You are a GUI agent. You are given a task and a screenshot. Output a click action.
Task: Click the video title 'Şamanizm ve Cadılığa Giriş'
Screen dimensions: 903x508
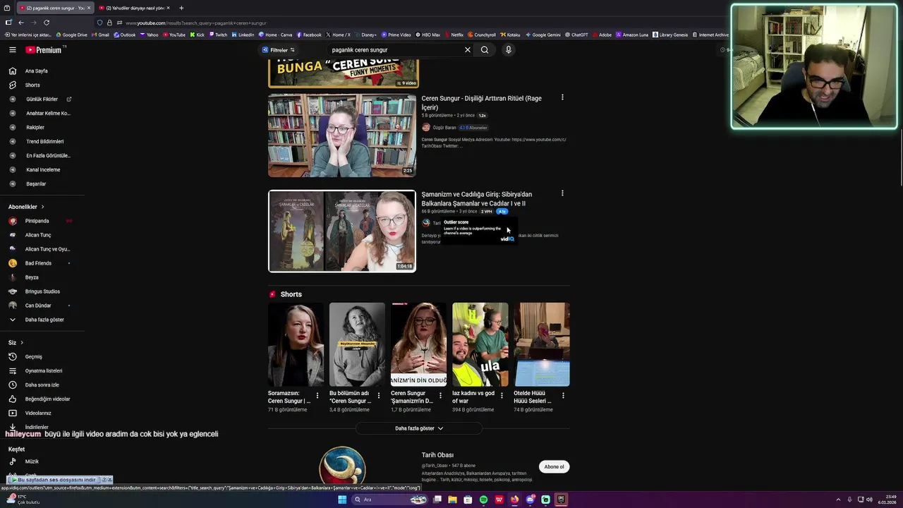(x=477, y=198)
